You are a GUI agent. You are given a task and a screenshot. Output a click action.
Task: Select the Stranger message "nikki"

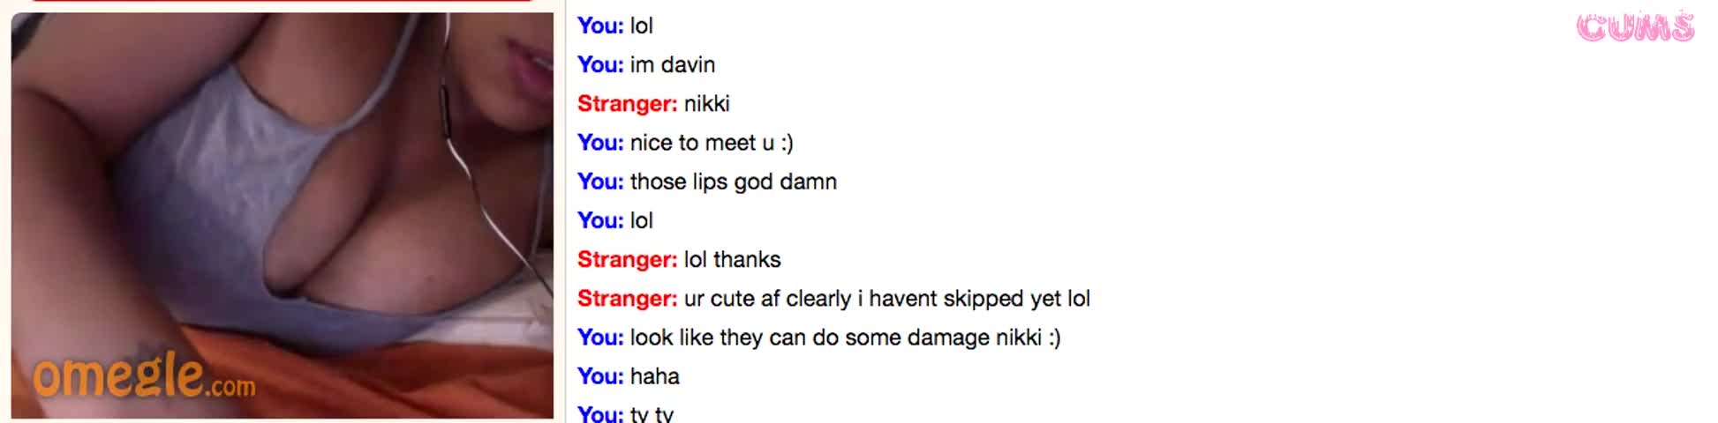(x=653, y=103)
